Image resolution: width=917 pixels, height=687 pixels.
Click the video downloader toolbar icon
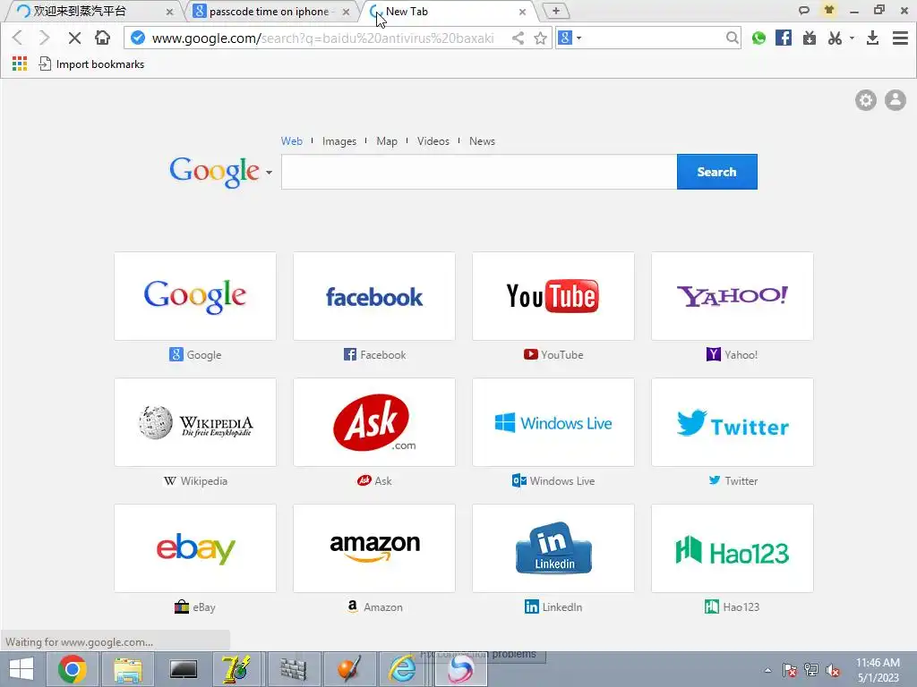coord(810,38)
